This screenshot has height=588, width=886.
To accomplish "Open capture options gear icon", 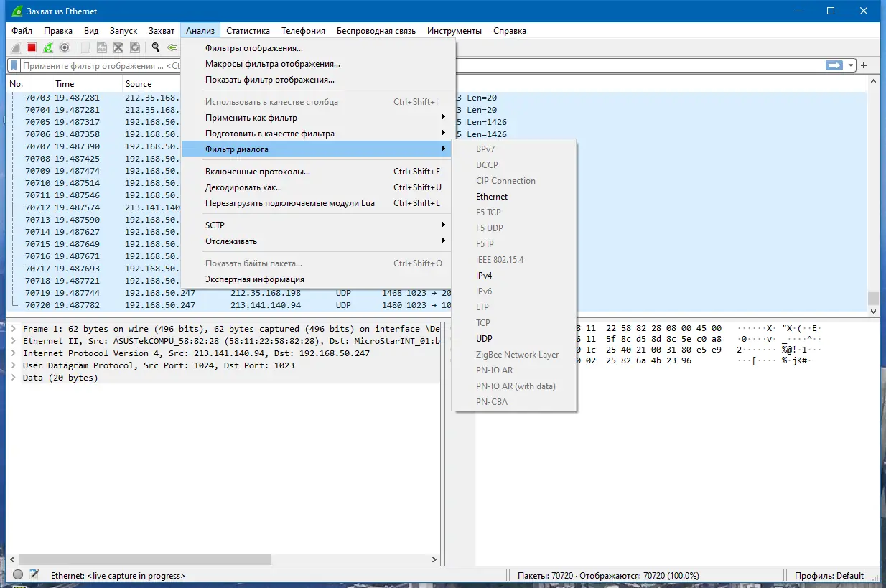I will [x=65, y=47].
